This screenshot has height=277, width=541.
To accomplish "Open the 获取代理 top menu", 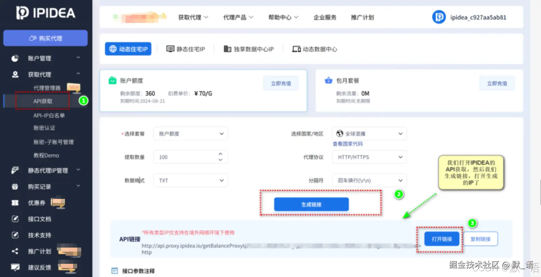I will pos(193,17).
